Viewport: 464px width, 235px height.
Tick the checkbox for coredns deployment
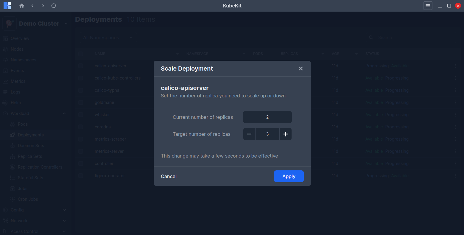[x=81, y=127]
